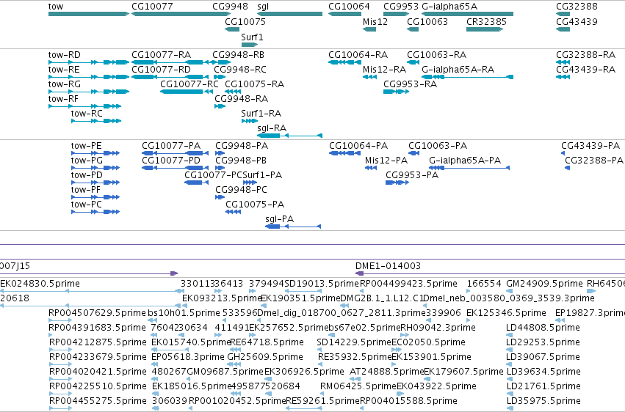The width and height of the screenshot is (625, 412).
Task: Click the CG10064 gene feature
Action: point(344,14)
